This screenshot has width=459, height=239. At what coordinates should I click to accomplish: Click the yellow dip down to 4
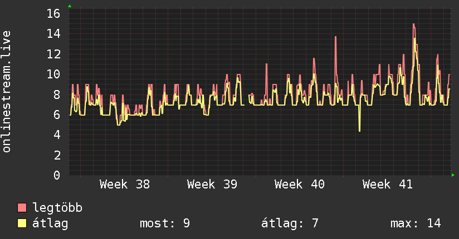(x=359, y=130)
